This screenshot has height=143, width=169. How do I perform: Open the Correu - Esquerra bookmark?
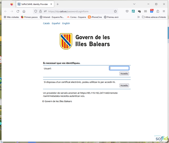pos(76,17)
